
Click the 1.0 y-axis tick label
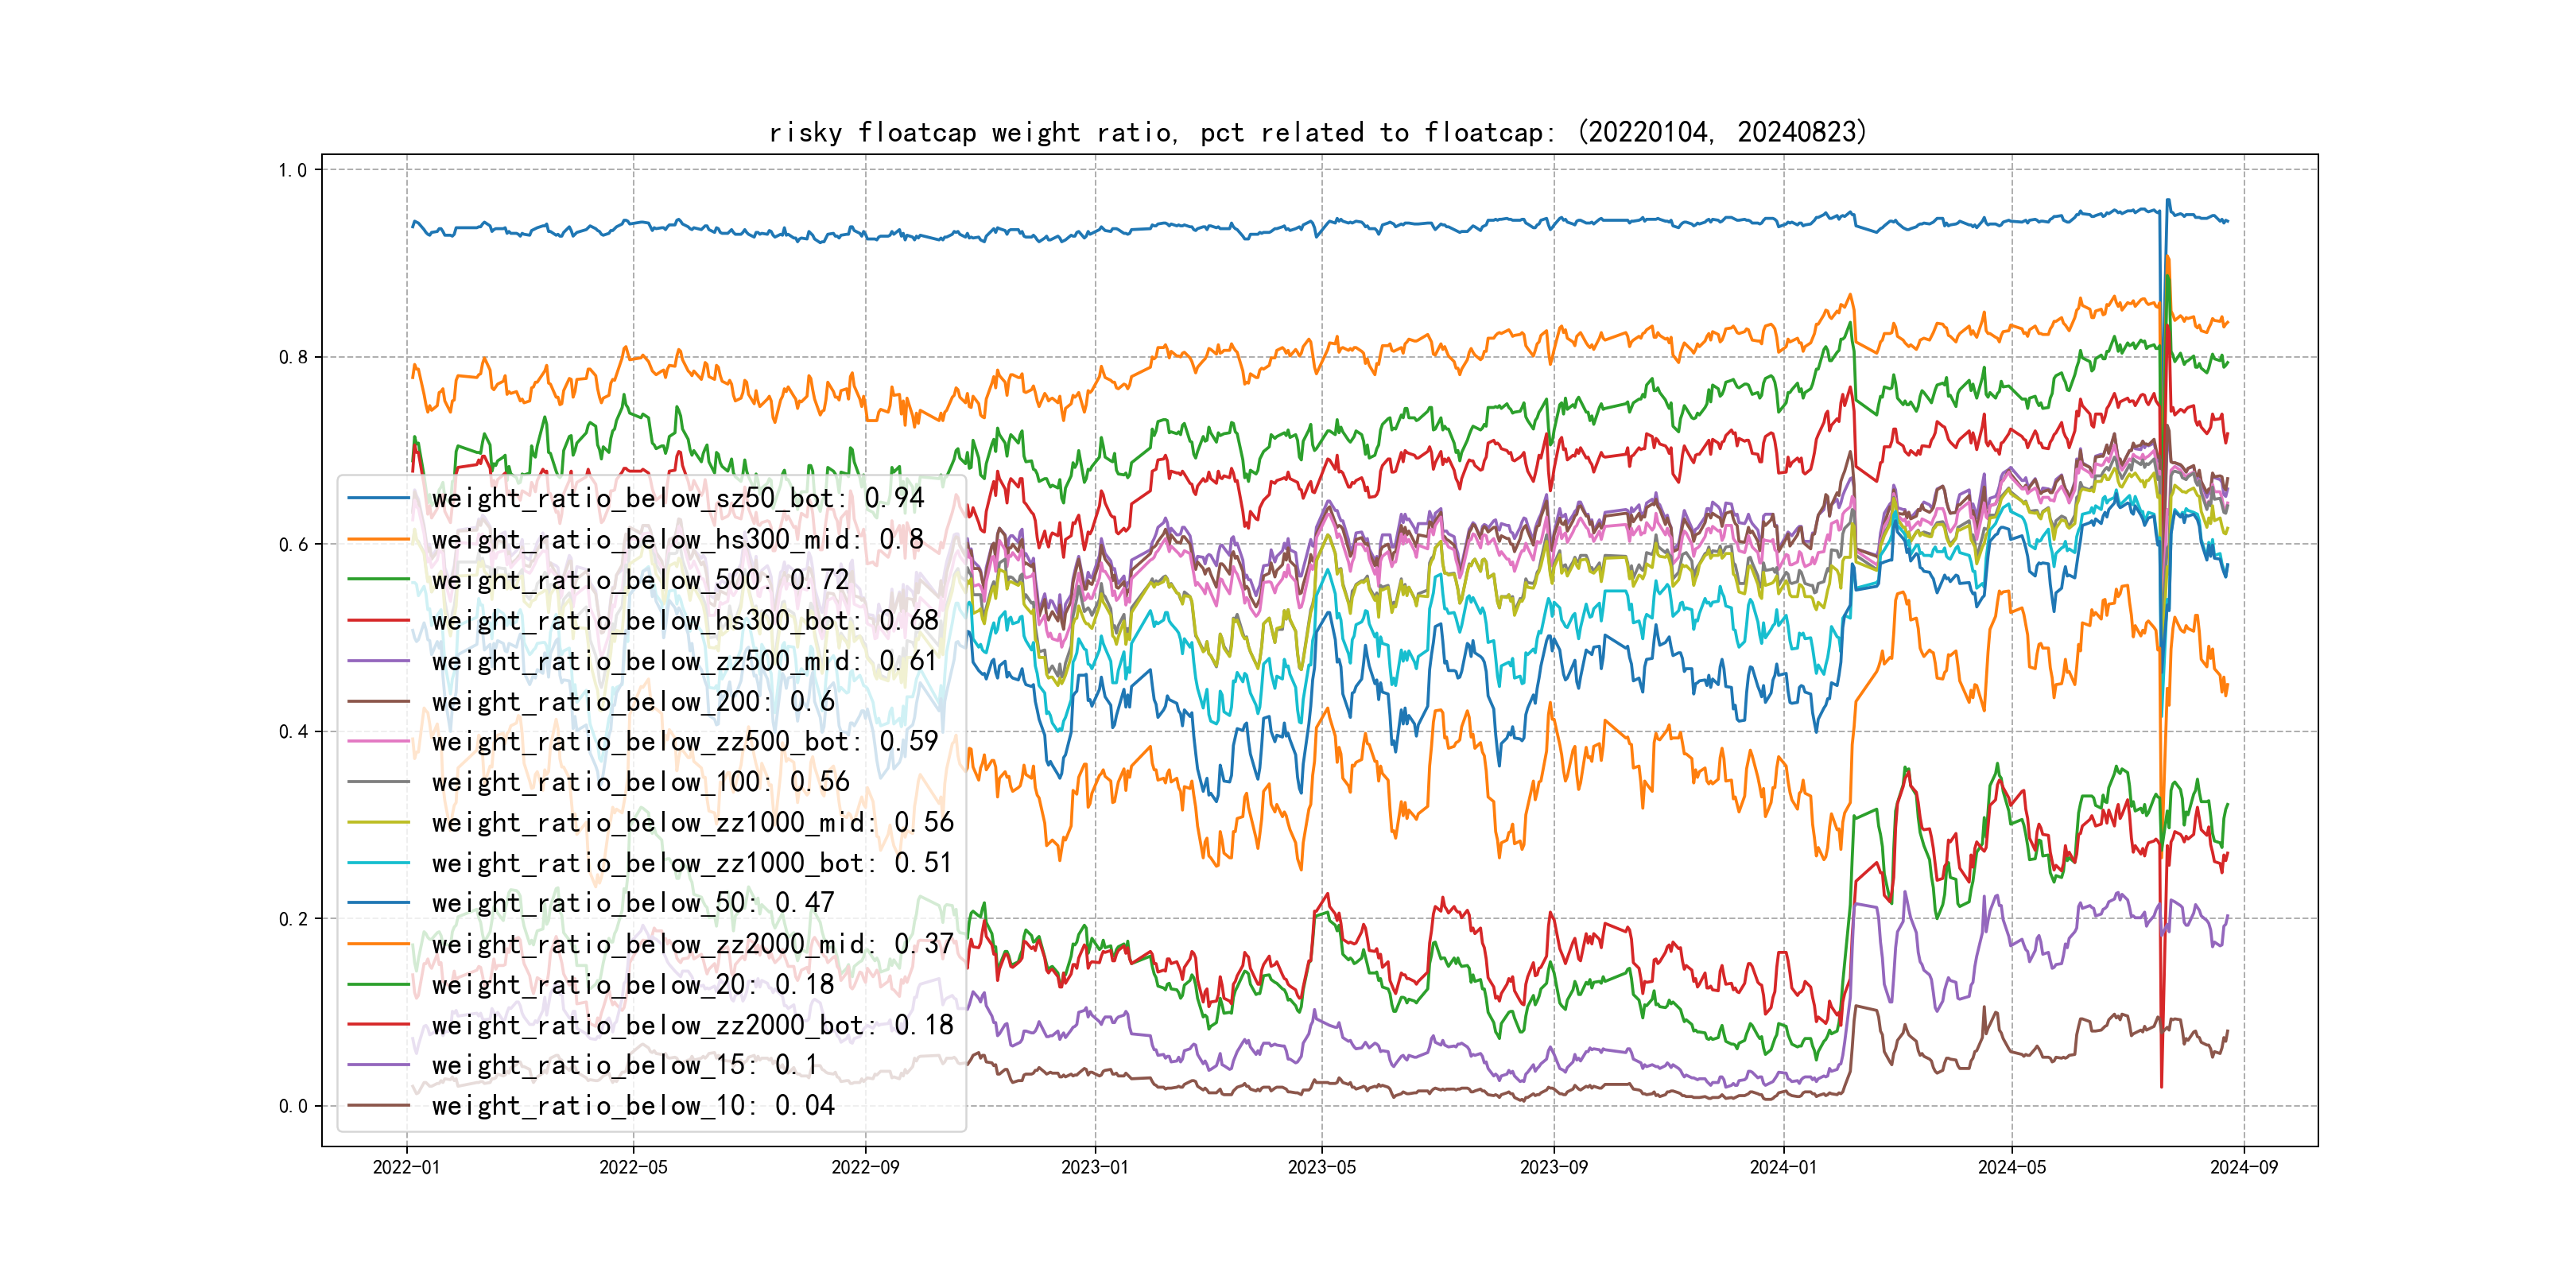(293, 170)
